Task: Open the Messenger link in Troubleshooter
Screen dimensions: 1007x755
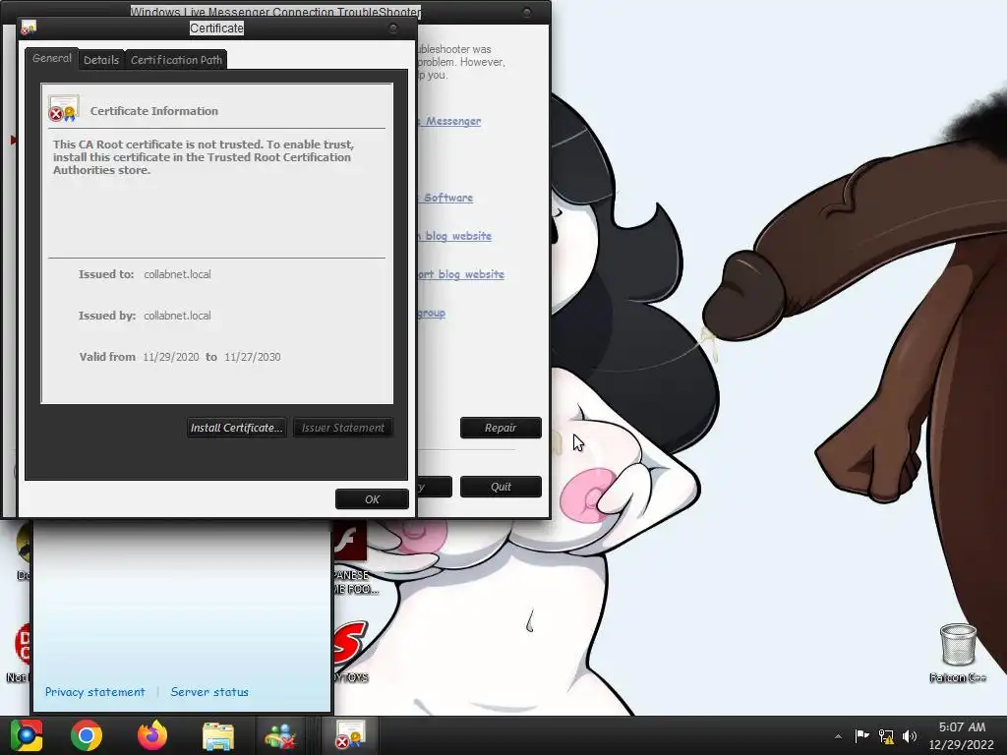Action: tap(449, 121)
